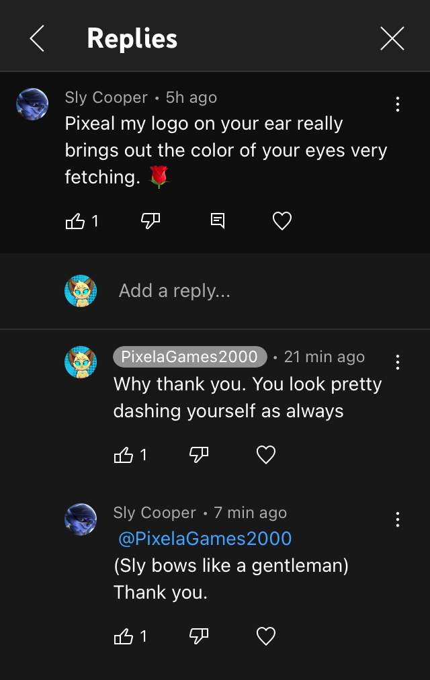Open the PixelaGames2000 channel name badge
Viewport: 430px width, 680px height.
pyautogui.click(x=189, y=357)
